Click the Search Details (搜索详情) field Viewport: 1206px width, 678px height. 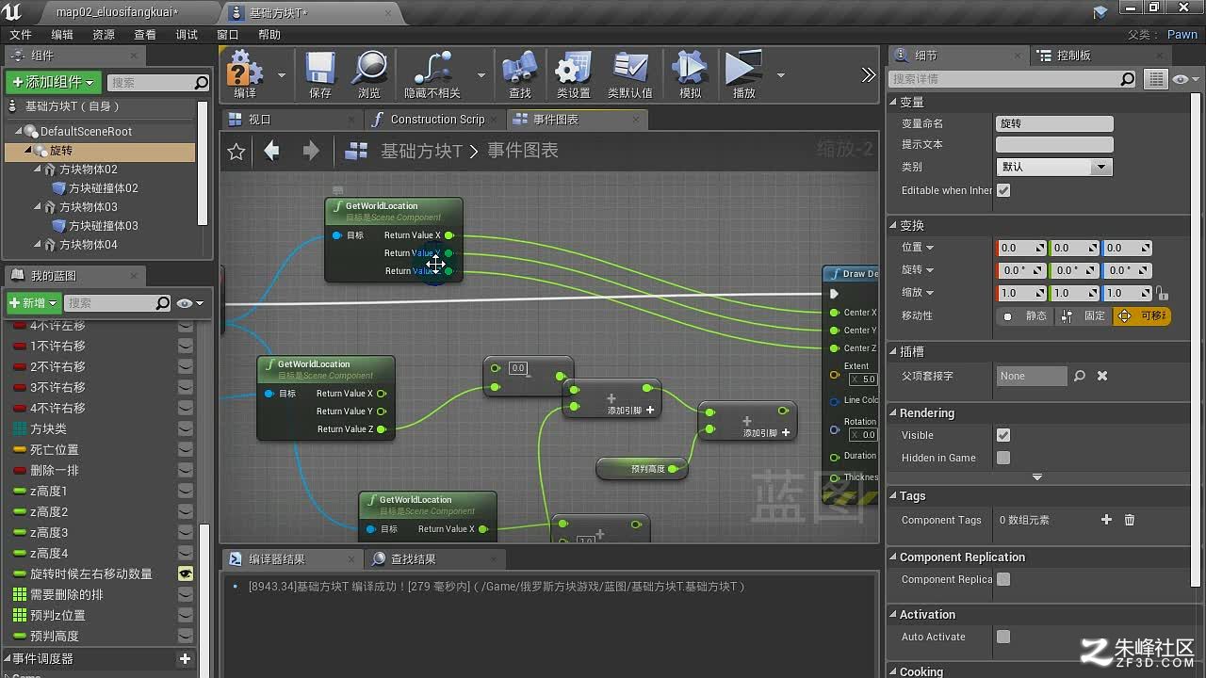click(x=1013, y=79)
